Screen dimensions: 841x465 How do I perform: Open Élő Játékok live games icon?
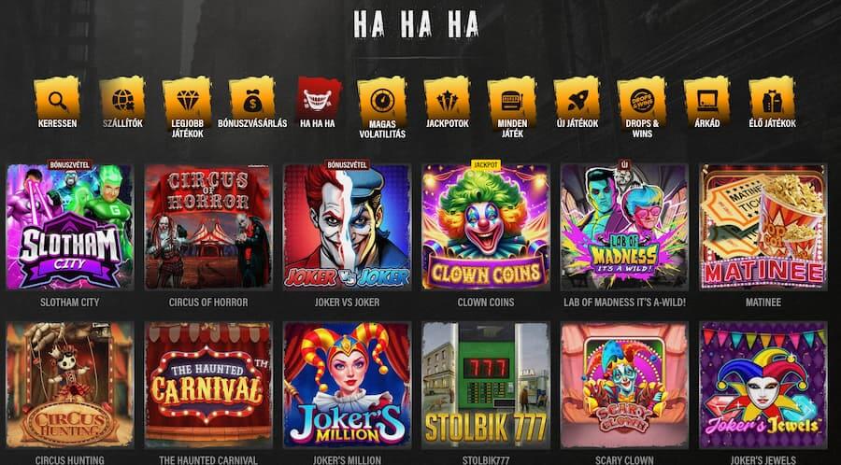(773, 100)
